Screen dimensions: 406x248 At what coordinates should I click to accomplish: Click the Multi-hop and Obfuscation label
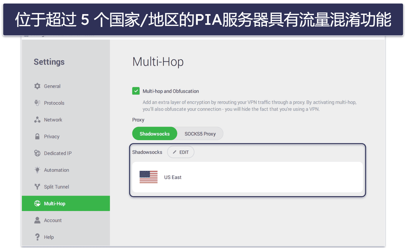(x=171, y=91)
